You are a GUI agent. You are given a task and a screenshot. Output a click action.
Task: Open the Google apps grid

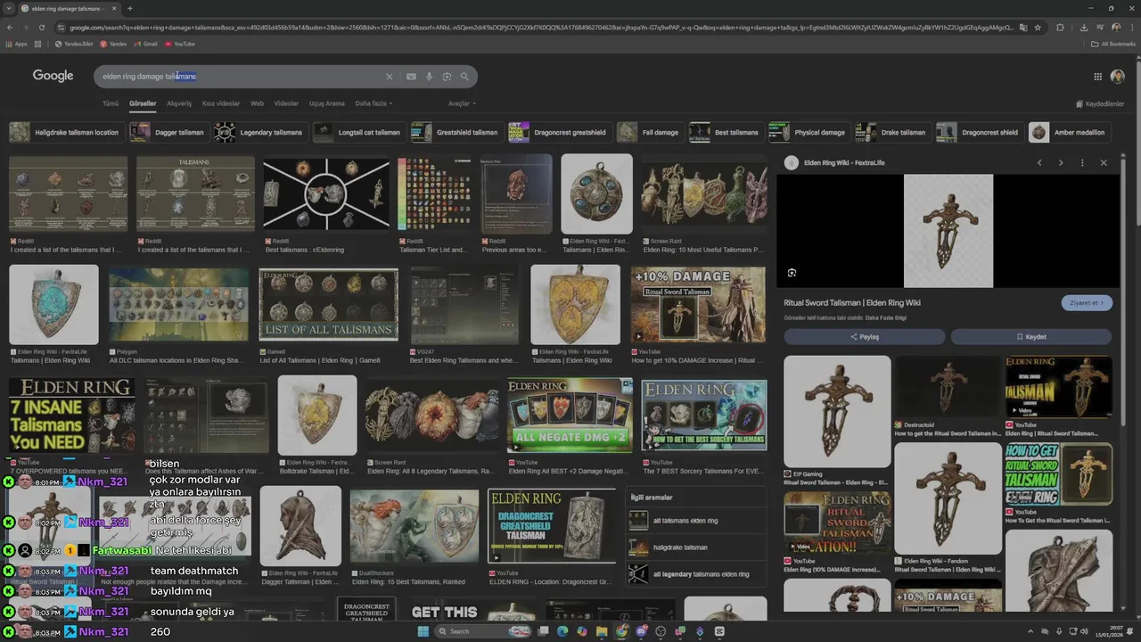click(x=1097, y=77)
